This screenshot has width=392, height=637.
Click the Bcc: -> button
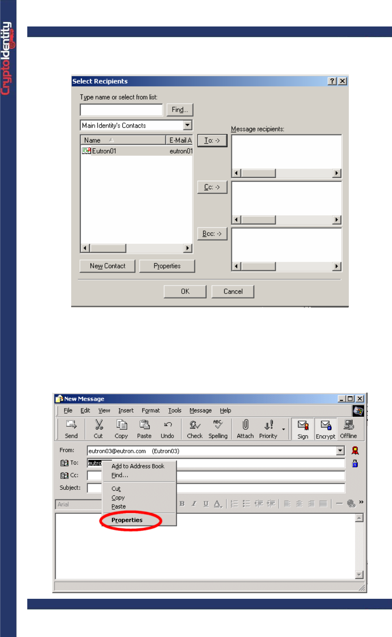pyautogui.click(x=212, y=233)
